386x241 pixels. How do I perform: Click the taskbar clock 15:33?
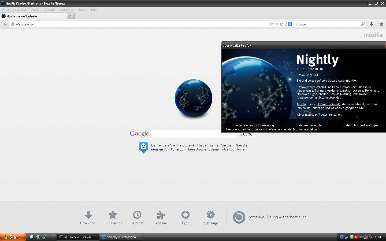[378, 237]
